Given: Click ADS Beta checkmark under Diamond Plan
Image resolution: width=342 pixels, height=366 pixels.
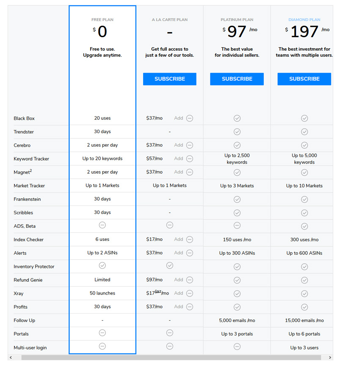Looking at the screenshot, I should [304, 226].
